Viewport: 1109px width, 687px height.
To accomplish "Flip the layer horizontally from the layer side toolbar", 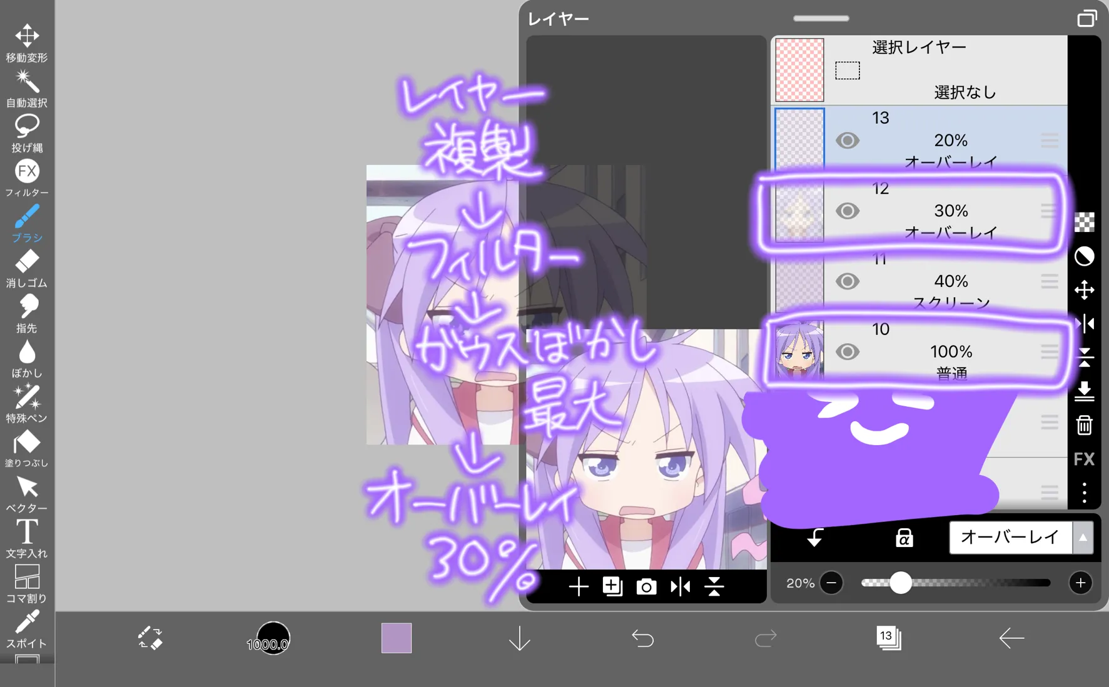I will 1085,324.
